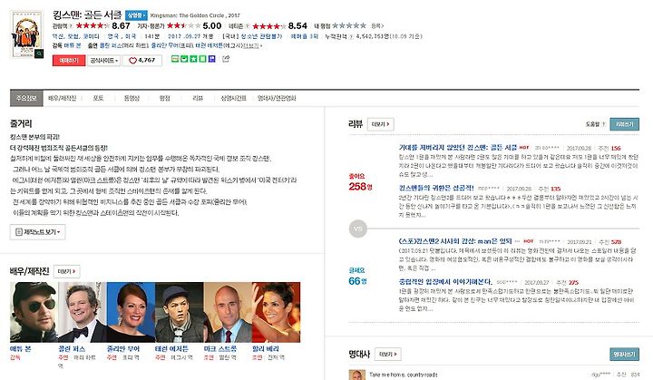The width and height of the screenshot is (653, 380).
Task: Click the red 예매하기 button
Action: click(x=69, y=61)
